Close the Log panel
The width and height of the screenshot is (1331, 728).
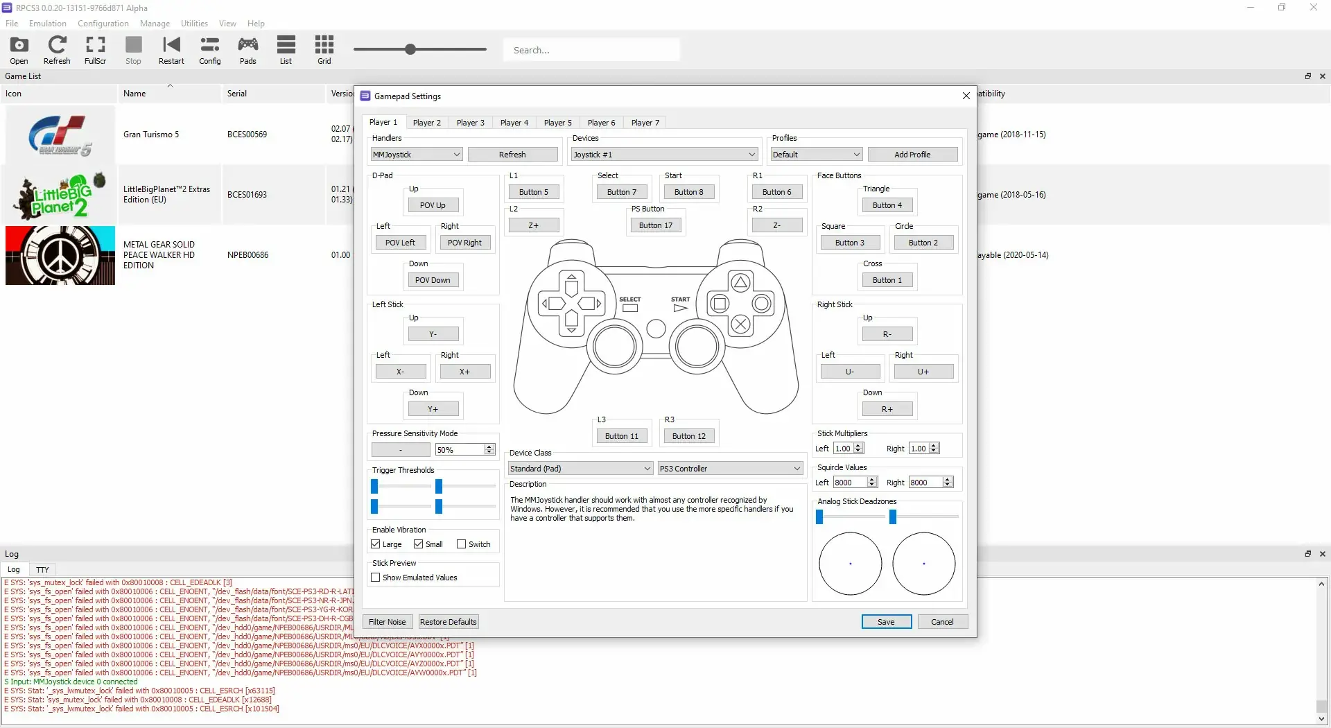(1322, 554)
